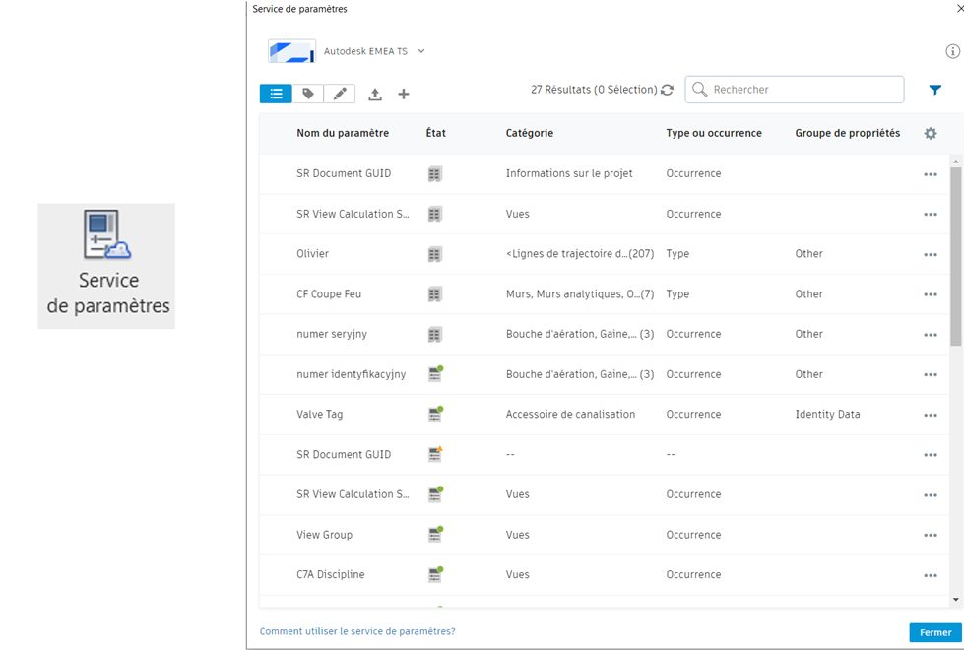The image size is (964, 650).
Task: Open the blue filter funnel
Action: 935,90
